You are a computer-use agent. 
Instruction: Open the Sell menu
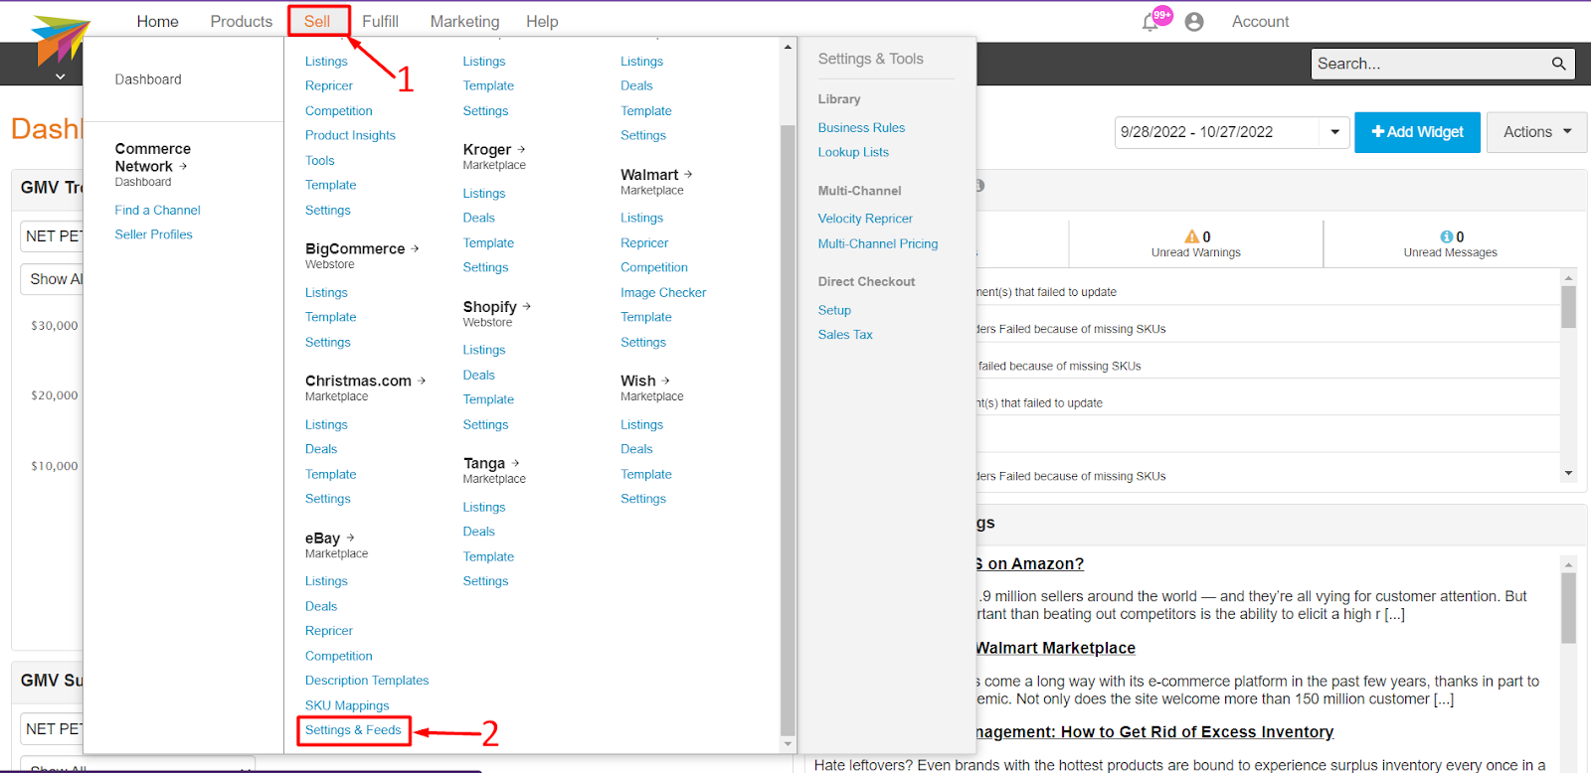click(x=317, y=21)
